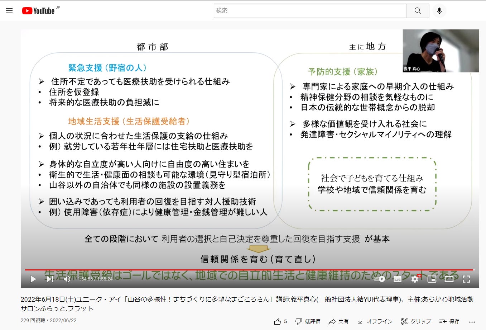Like the video with thumbs up
This screenshot has height=330, width=486.
(278, 321)
